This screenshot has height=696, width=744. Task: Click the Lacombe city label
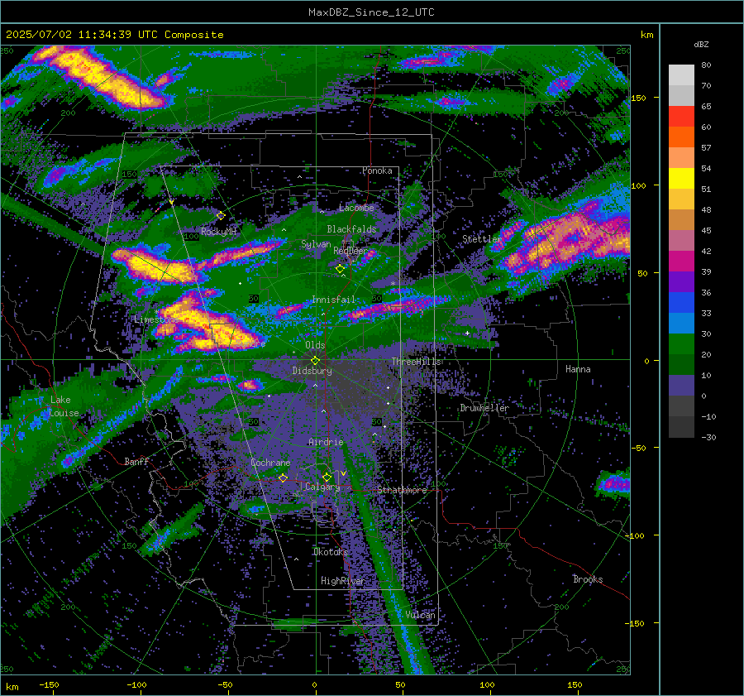point(356,208)
